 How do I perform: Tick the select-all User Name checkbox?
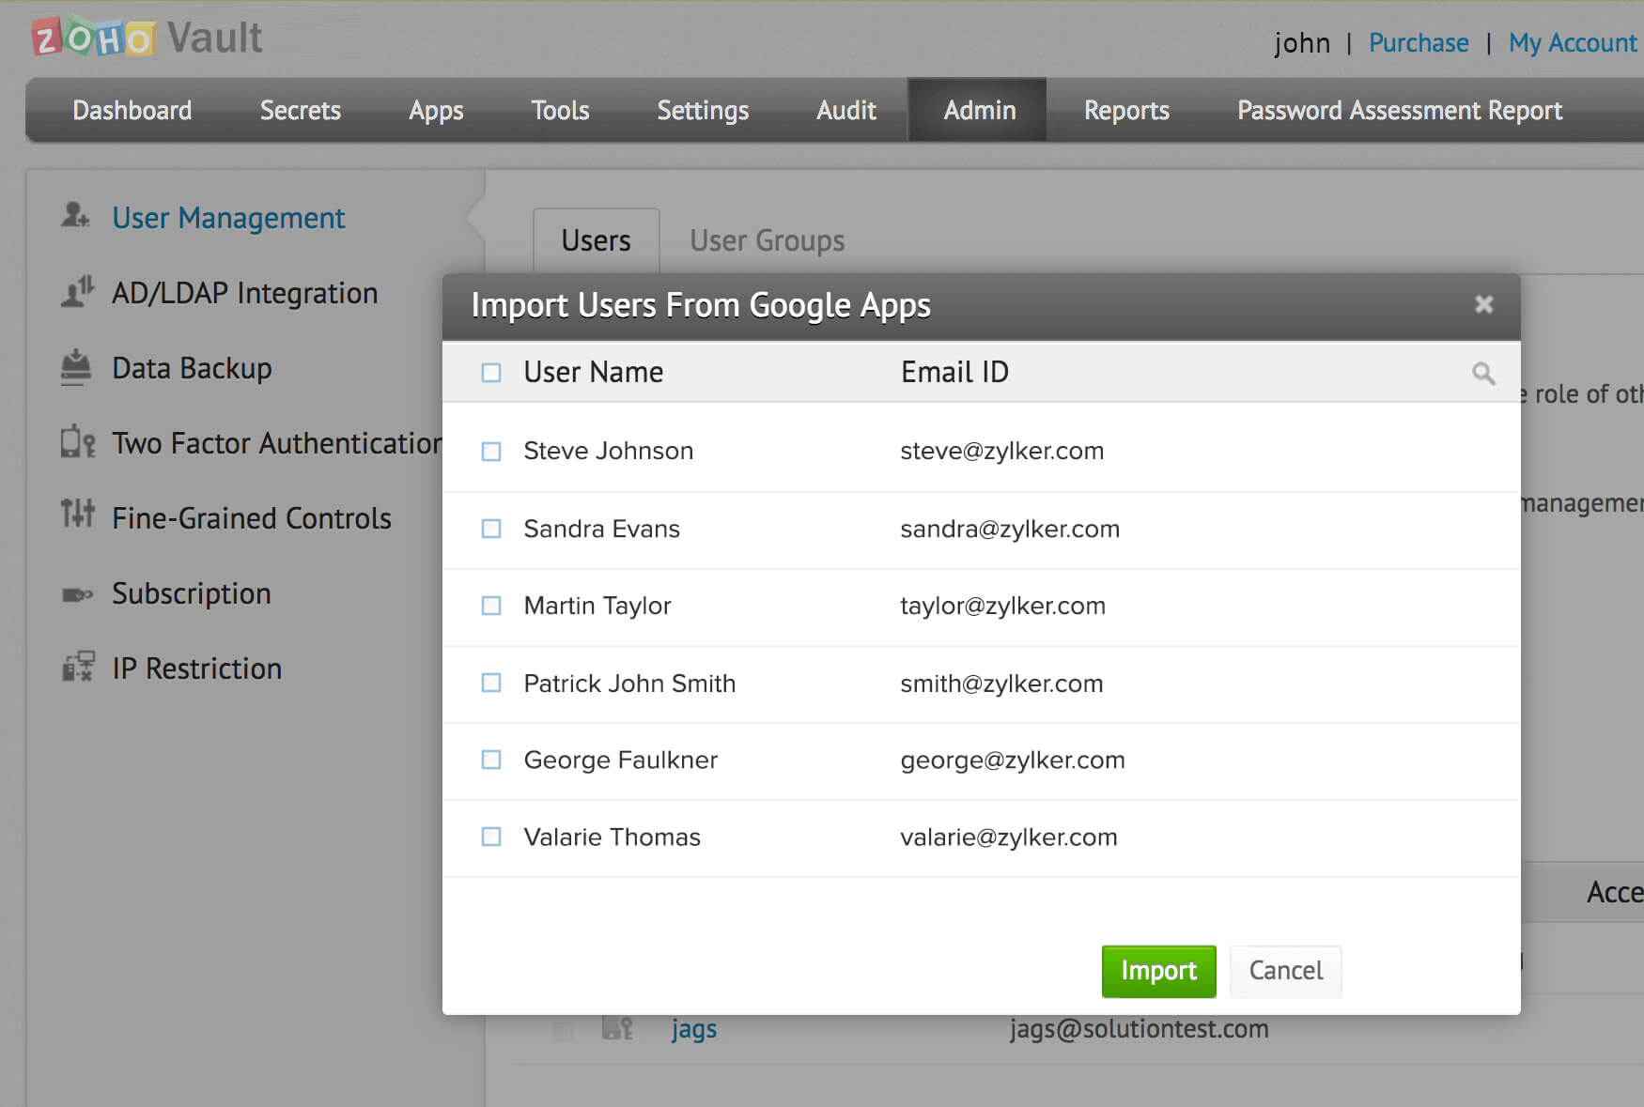[x=491, y=373]
